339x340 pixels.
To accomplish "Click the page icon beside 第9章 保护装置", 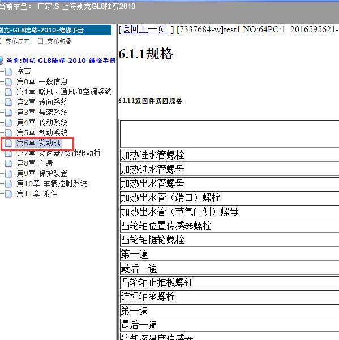I will tap(8, 173).
